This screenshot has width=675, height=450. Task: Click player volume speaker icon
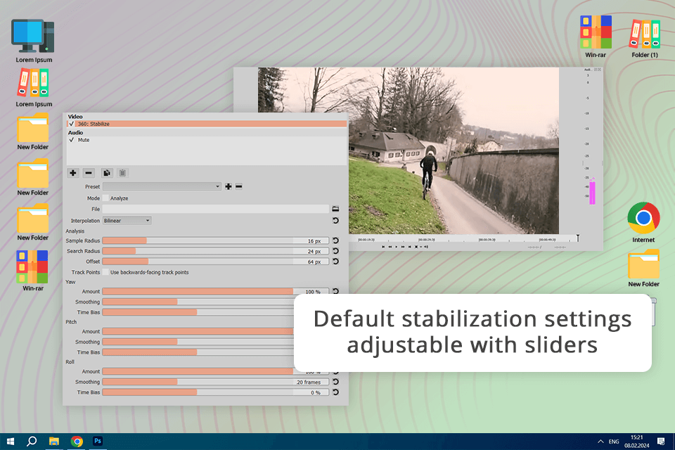tap(426, 247)
